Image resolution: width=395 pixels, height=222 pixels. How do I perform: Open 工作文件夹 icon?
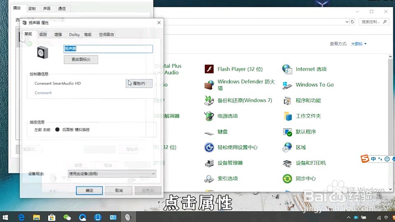click(287, 116)
